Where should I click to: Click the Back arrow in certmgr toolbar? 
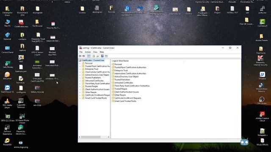pyautogui.click(x=80, y=56)
